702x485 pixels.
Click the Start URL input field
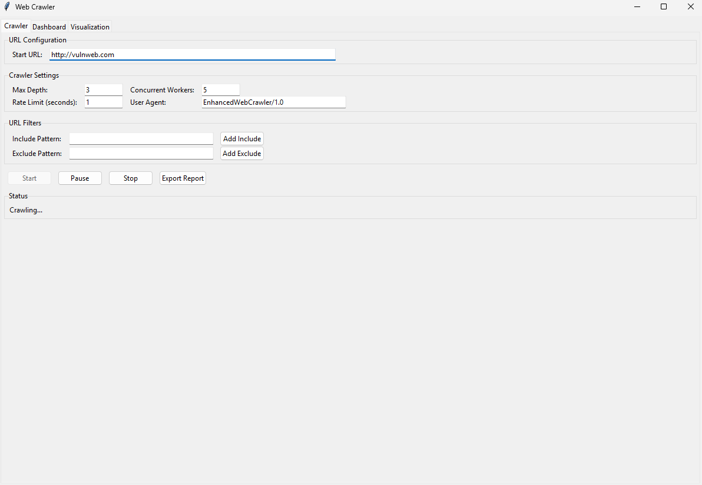[x=192, y=55]
